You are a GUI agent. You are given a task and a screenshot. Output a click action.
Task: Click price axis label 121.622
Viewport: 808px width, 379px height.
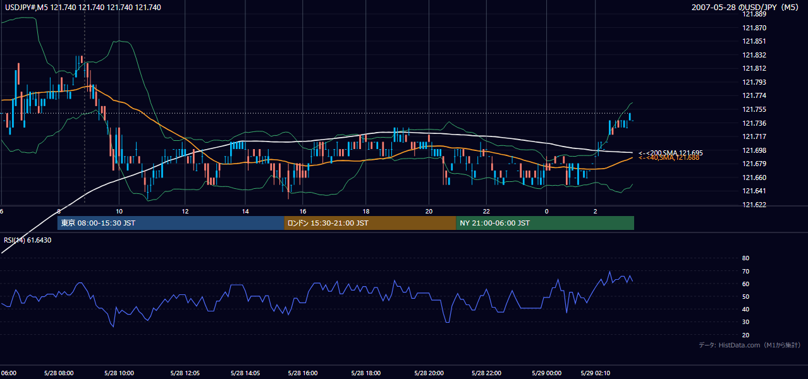(753, 205)
